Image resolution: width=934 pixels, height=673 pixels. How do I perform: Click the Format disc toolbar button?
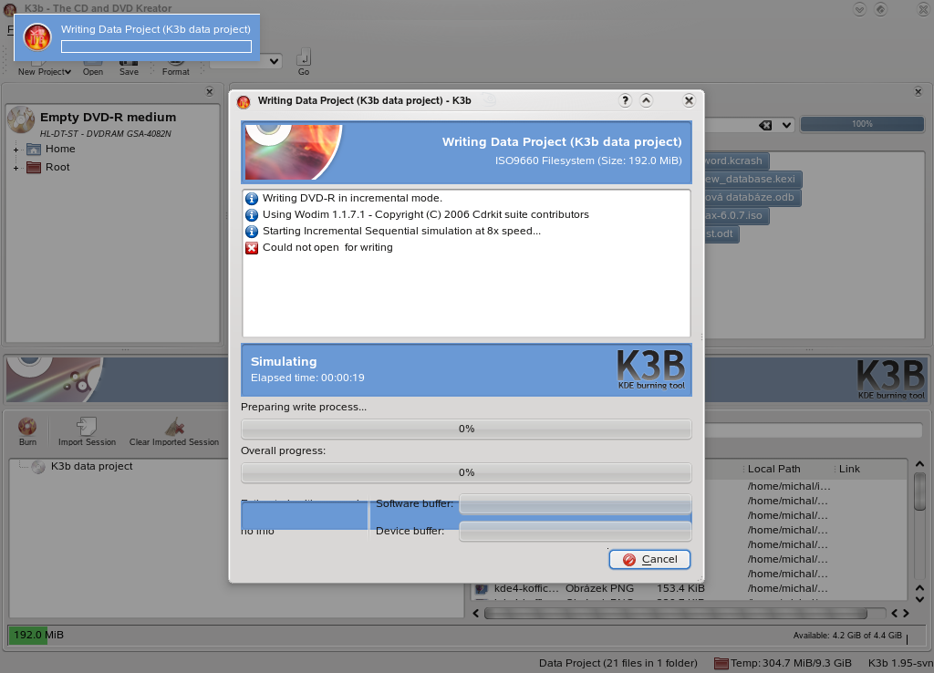click(176, 67)
